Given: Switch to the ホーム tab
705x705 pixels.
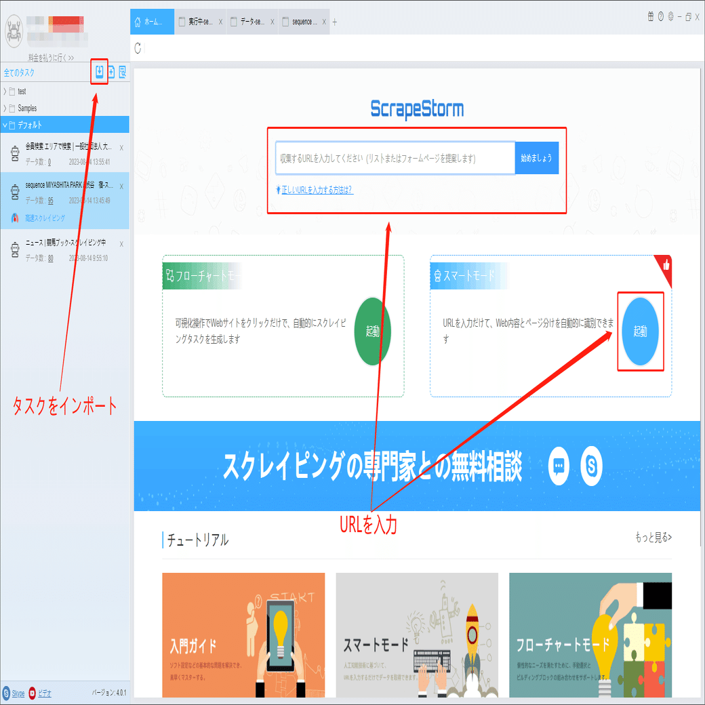Looking at the screenshot, I should tap(152, 22).
